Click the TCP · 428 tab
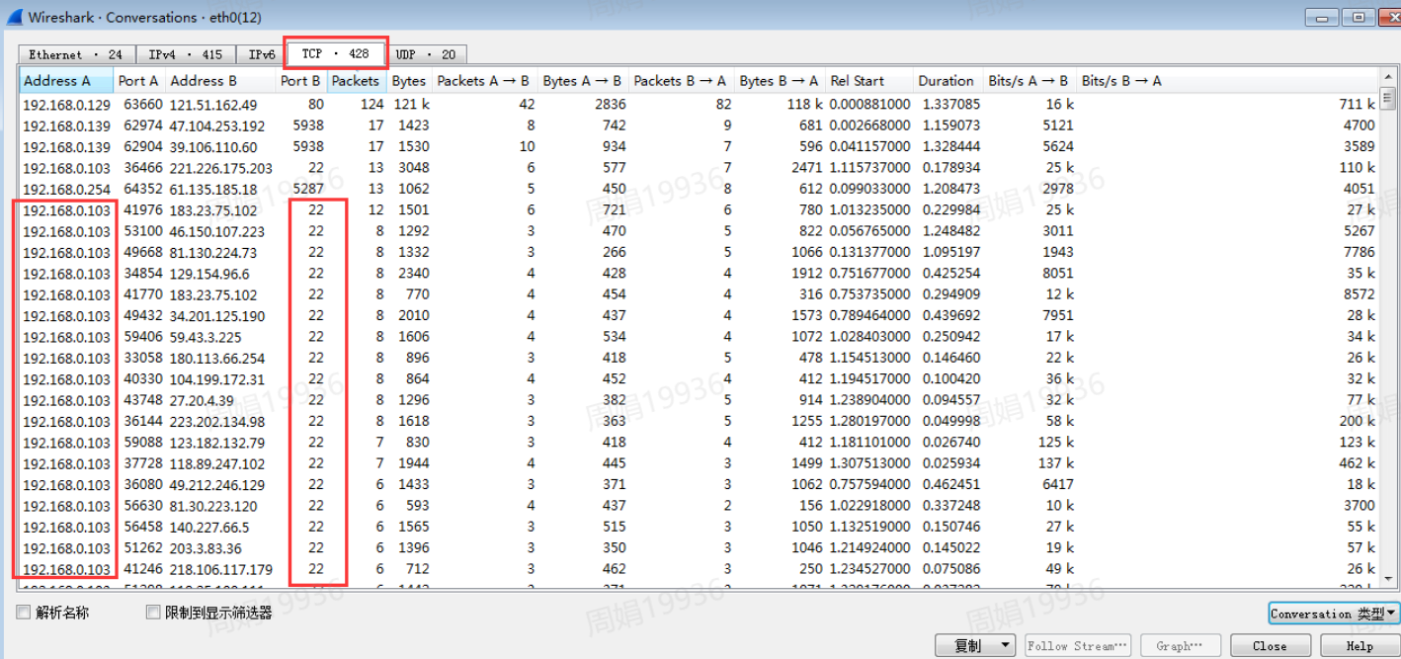This screenshot has height=659, width=1401. (335, 53)
